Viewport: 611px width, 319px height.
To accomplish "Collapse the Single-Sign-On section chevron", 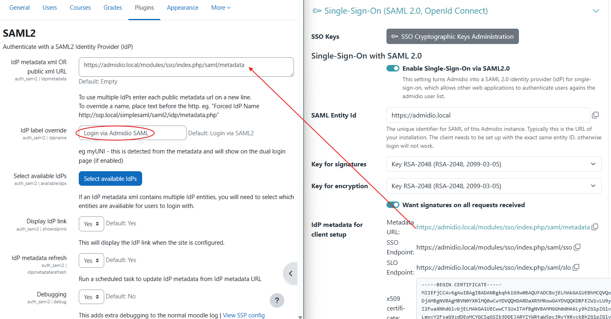I will tap(596, 11).
